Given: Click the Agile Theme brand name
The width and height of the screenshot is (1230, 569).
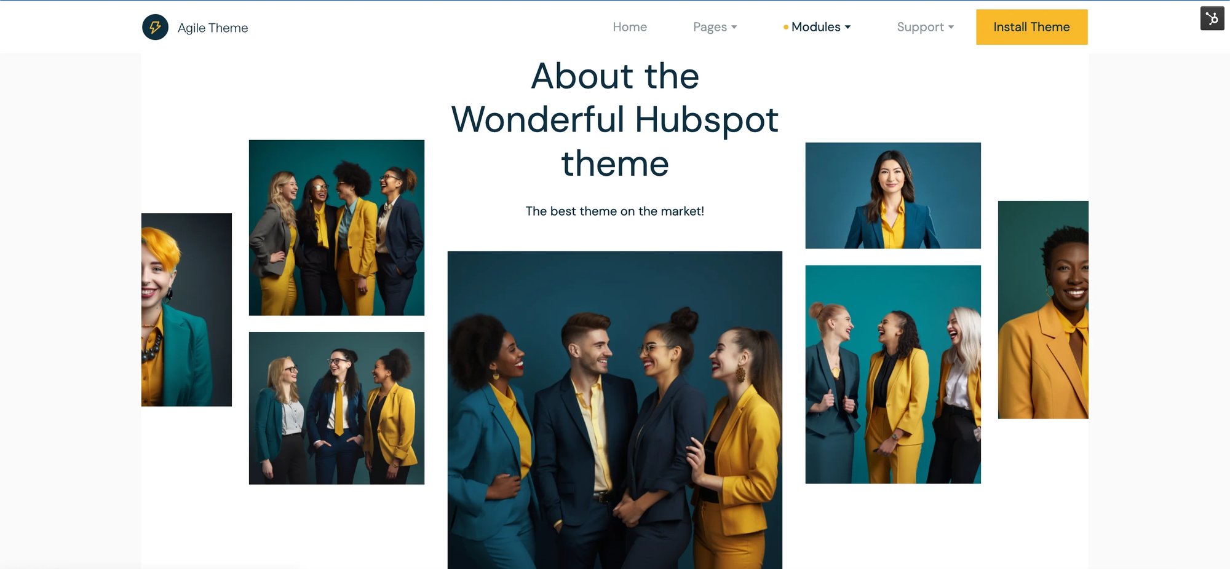Looking at the screenshot, I should (x=213, y=28).
